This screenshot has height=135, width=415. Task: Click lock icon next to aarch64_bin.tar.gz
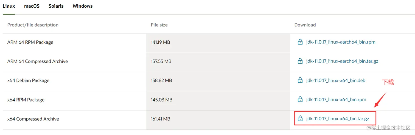[x=300, y=61]
